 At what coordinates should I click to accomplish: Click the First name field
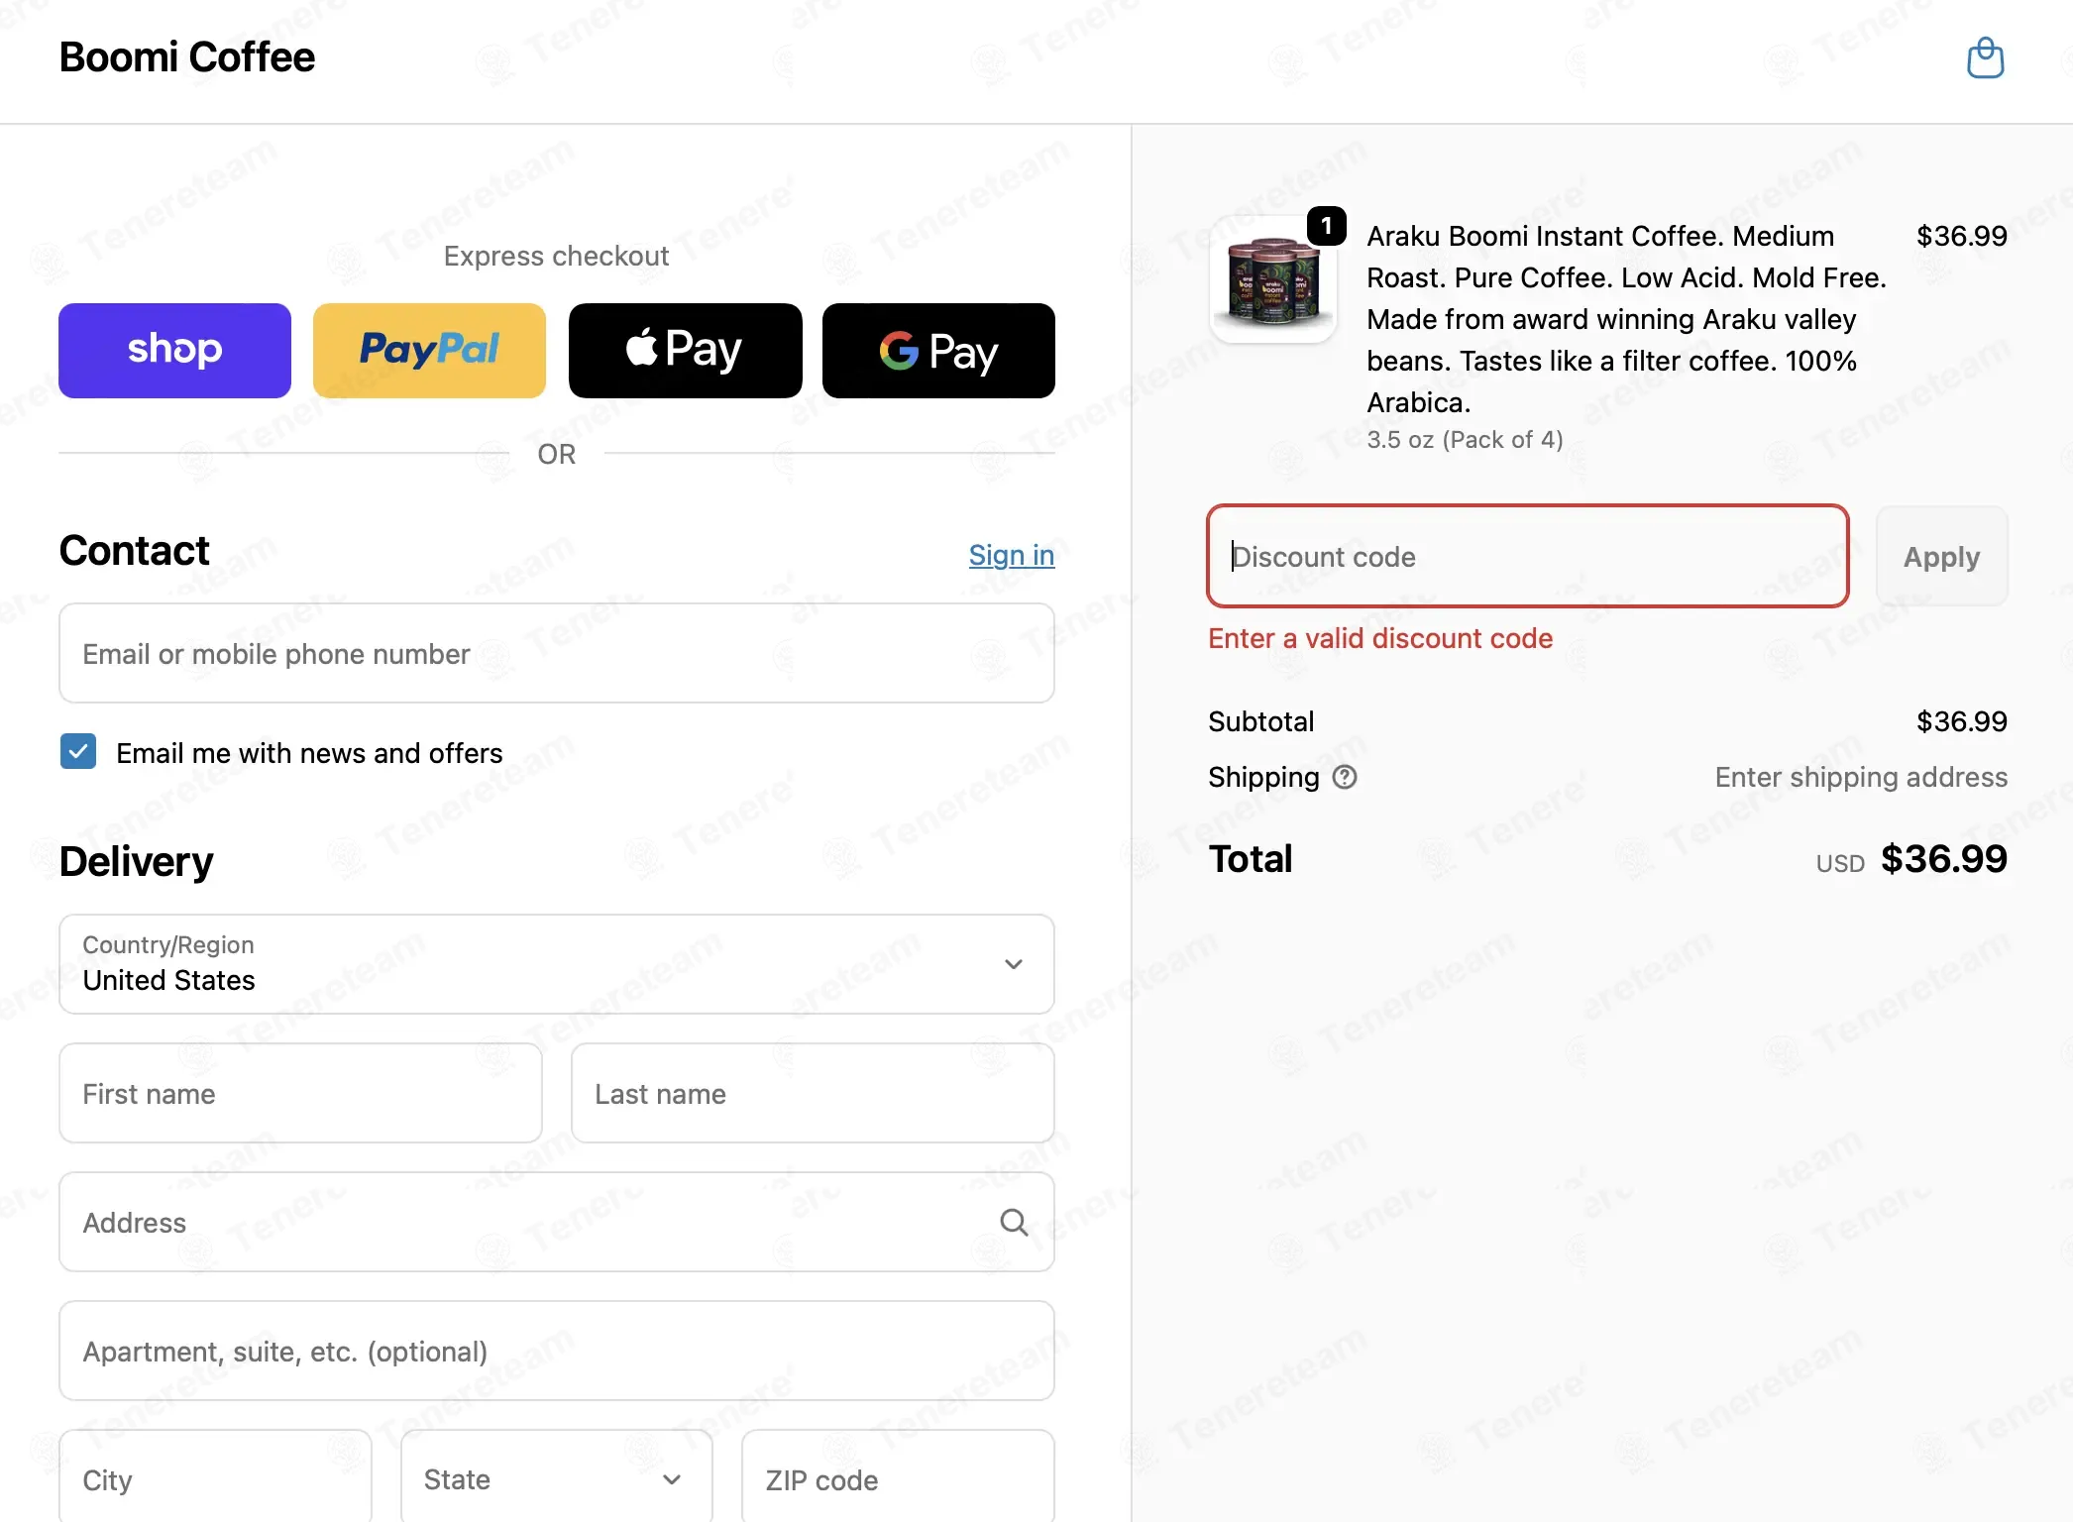tap(300, 1093)
